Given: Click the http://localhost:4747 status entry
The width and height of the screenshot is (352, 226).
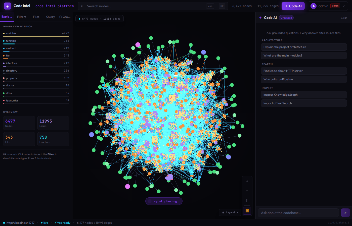Looking at the screenshot, I should pos(19,223).
